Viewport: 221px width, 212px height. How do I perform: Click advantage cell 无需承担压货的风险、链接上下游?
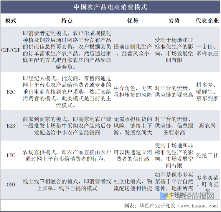point(133,126)
